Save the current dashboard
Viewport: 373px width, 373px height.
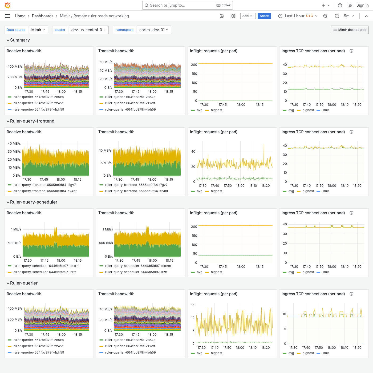(x=222, y=16)
